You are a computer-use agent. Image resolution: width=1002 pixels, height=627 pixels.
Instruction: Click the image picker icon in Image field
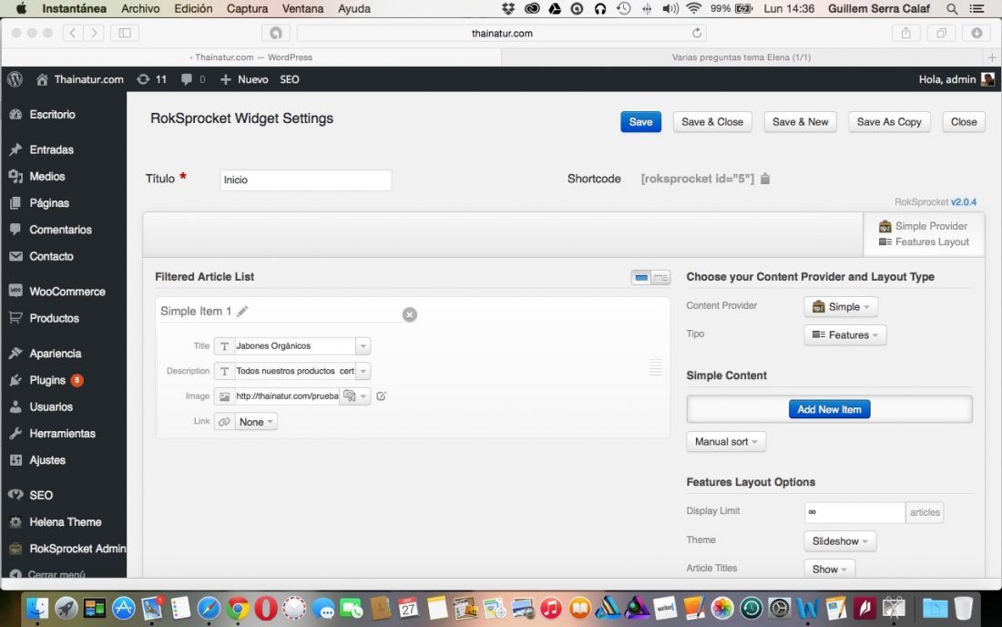349,396
